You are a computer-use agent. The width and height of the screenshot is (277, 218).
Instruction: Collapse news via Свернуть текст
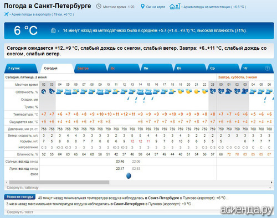[20, 212]
